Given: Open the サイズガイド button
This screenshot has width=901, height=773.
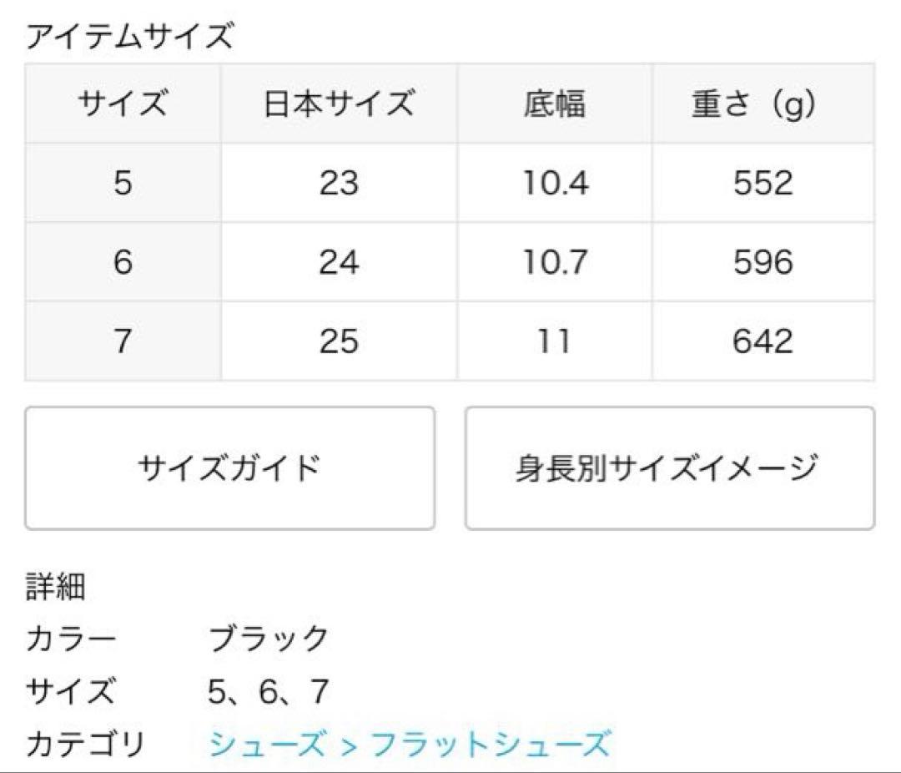Looking at the screenshot, I should (229, 468).
